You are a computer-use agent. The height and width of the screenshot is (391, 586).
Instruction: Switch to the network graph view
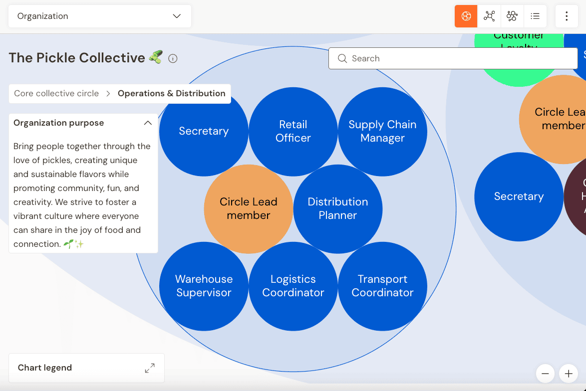coord(489,16)
